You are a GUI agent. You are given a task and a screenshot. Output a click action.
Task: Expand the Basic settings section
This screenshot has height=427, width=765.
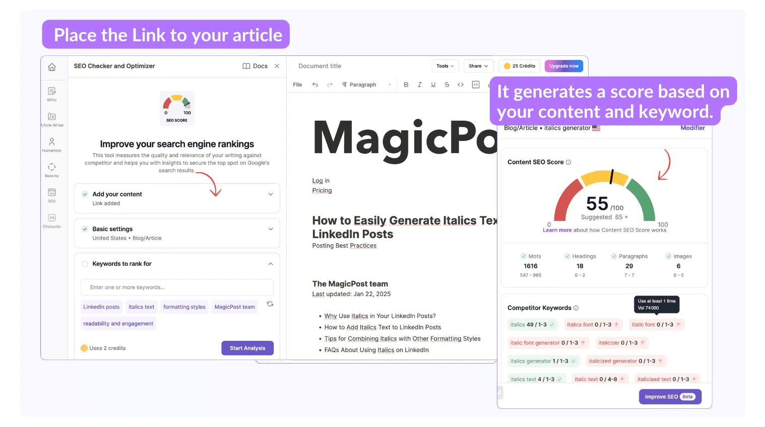pyautogui.click(x=271, y=229)
